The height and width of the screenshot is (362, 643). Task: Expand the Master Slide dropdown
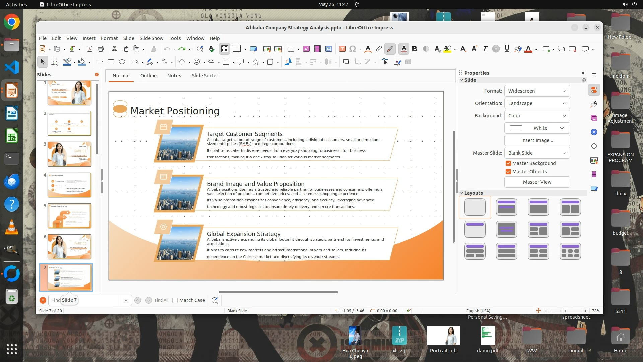click(537, 153)
